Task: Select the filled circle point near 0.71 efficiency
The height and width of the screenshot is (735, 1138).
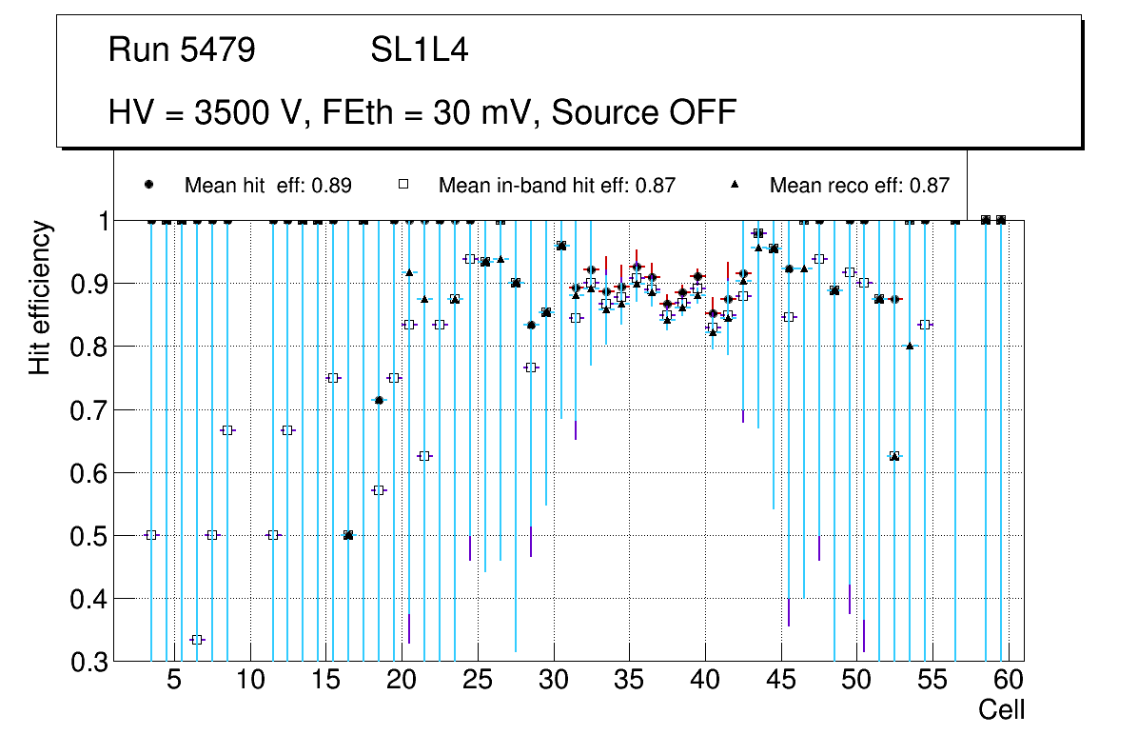Action: (379, 400)
